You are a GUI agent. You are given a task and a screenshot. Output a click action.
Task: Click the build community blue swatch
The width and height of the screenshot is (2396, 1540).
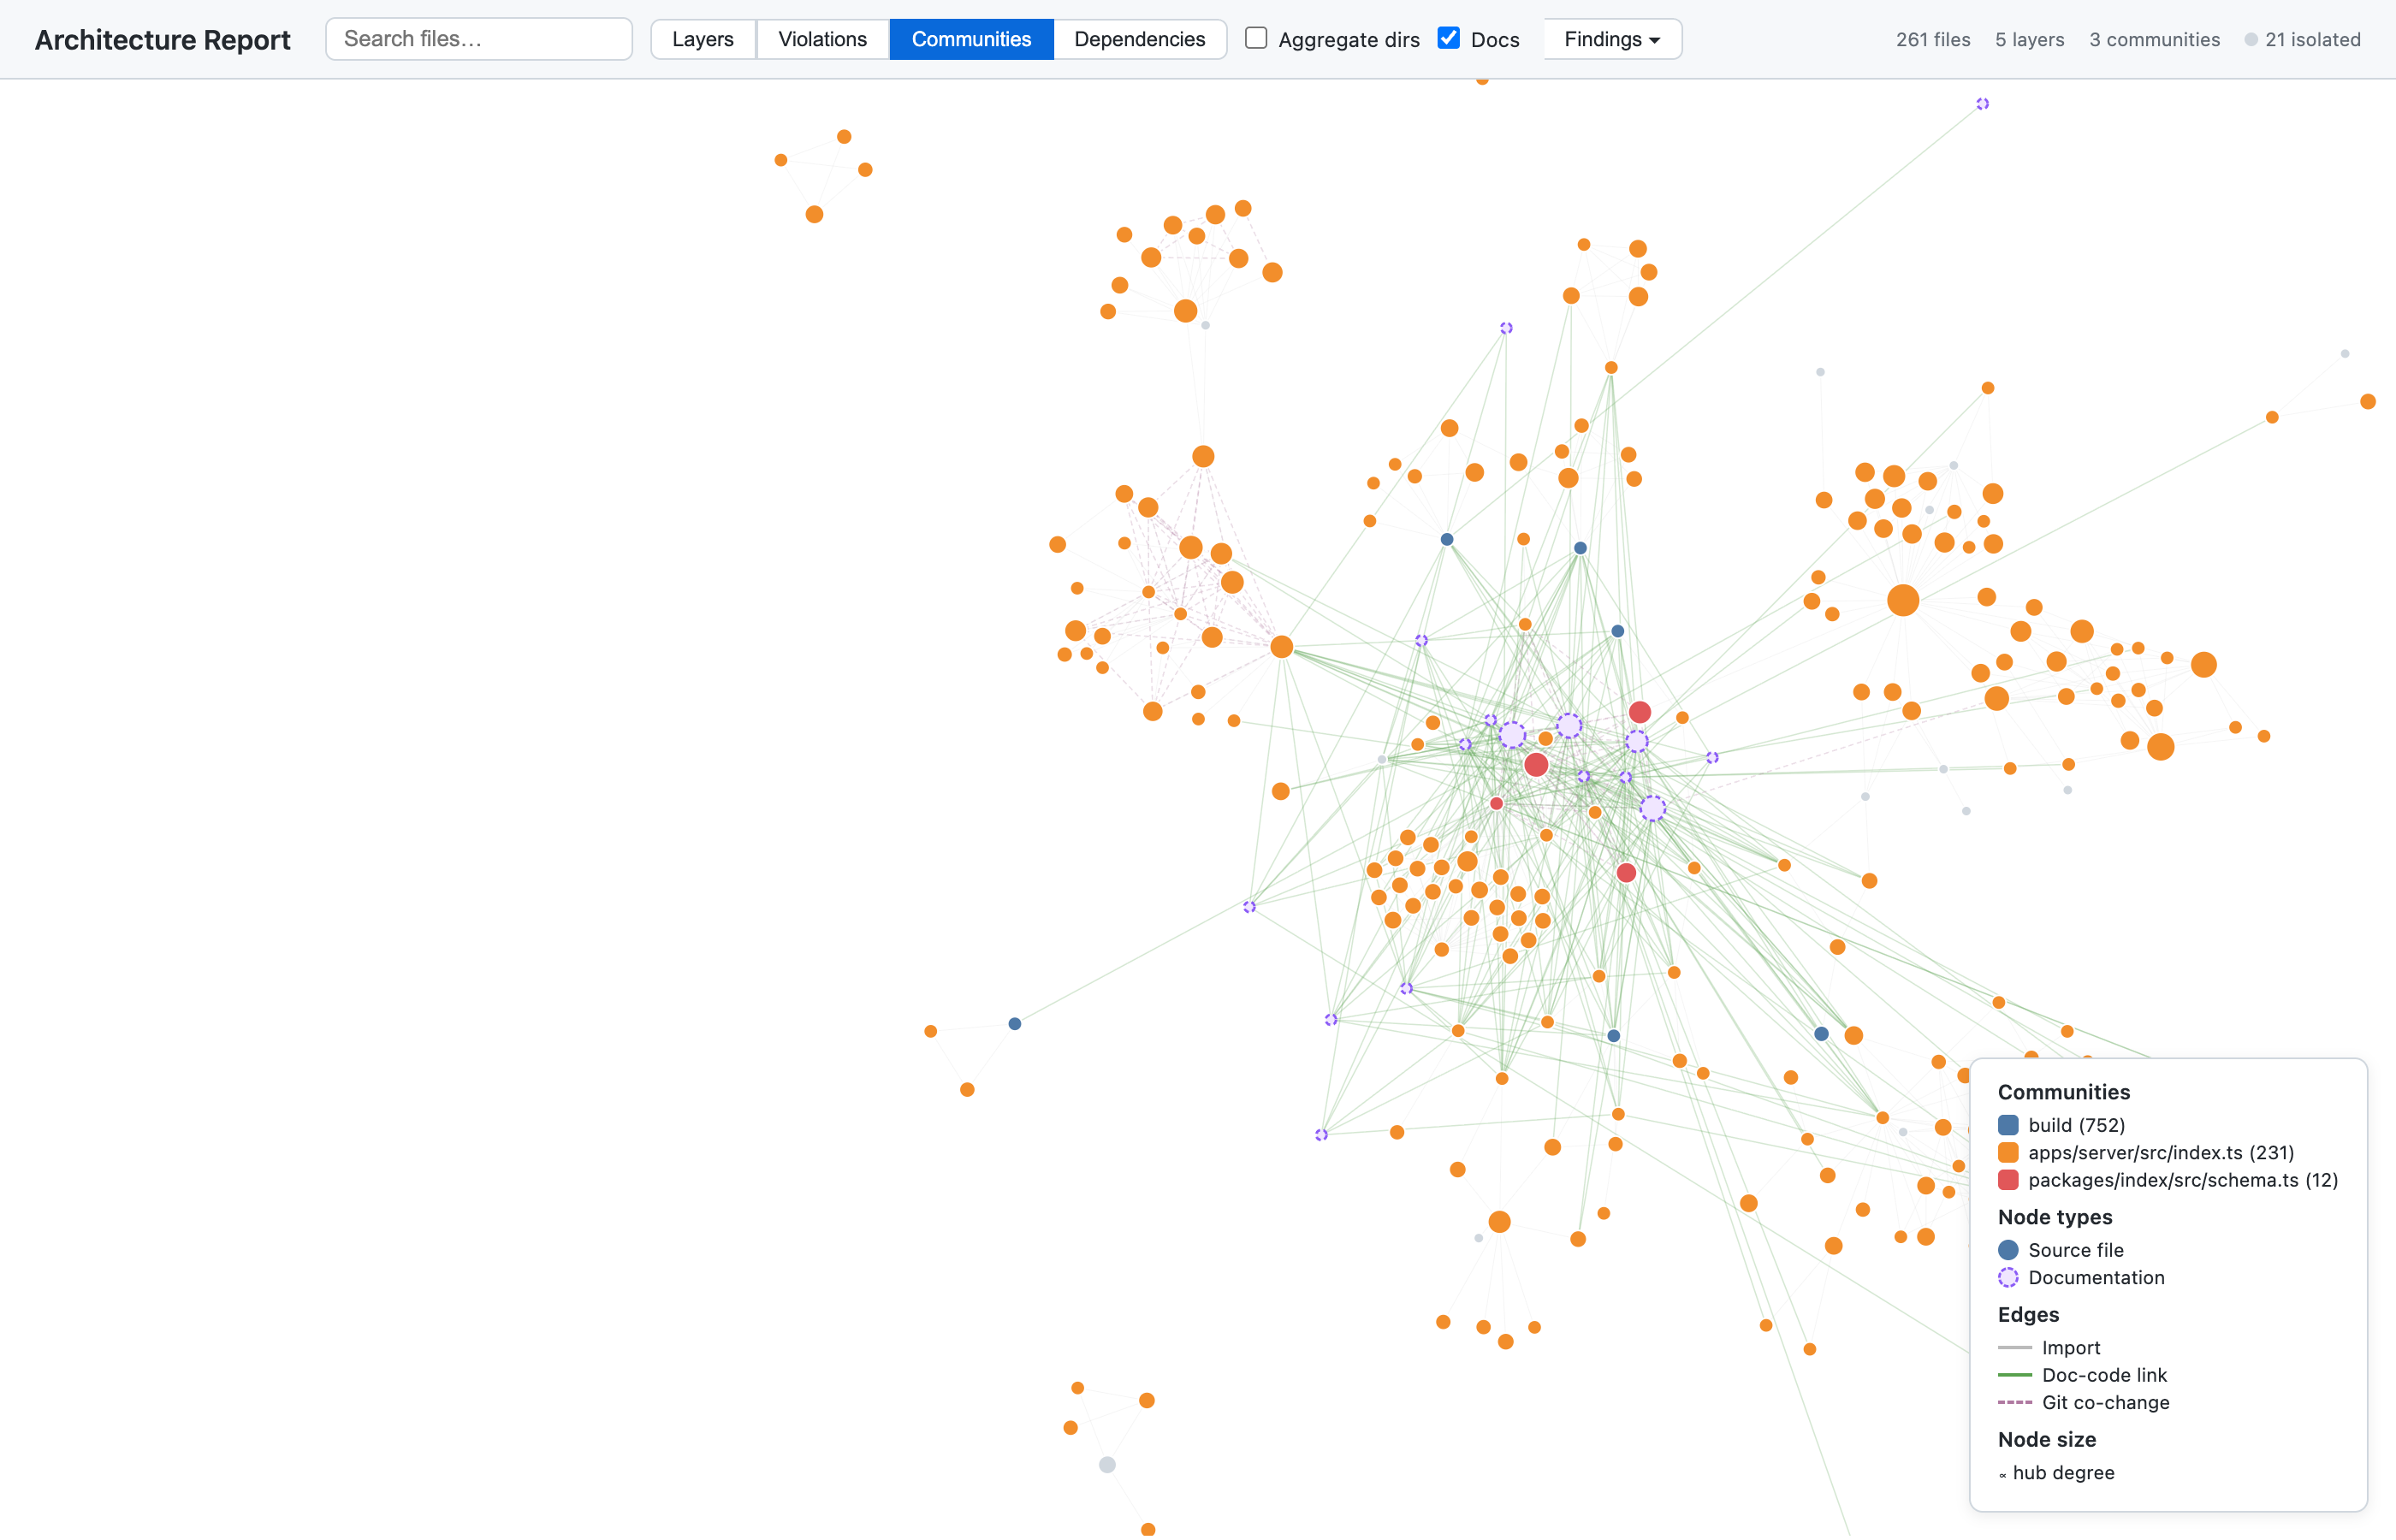[2008, 1125]
